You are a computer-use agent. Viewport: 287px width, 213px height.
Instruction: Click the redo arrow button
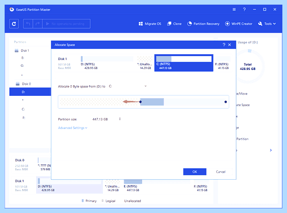[37, 24]
